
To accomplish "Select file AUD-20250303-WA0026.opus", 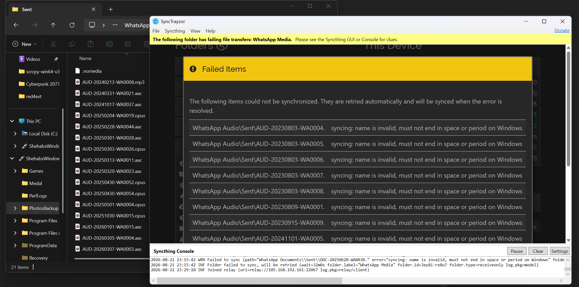I will (x=110, y=149).
